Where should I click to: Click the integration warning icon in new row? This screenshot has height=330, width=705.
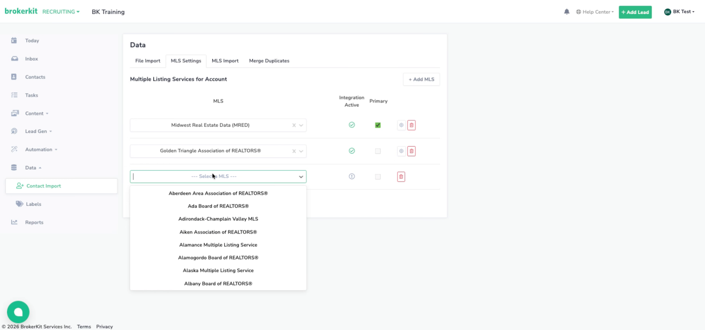[352, 176]
